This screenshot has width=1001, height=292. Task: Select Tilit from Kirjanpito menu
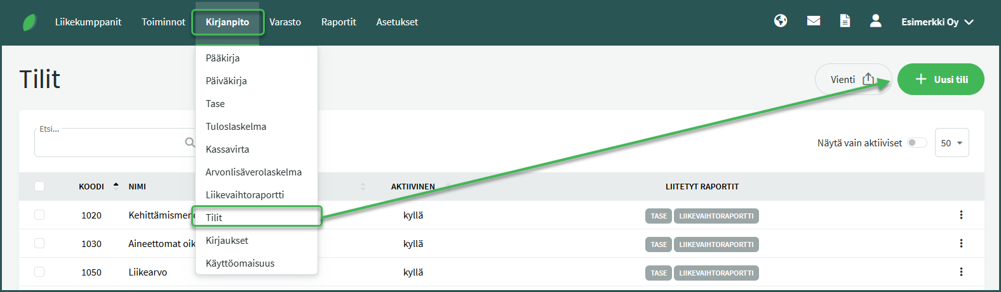[214, 217]
